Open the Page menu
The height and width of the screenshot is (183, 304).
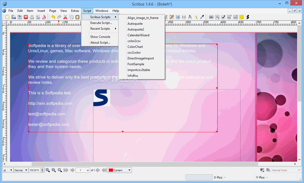(52, 11)
